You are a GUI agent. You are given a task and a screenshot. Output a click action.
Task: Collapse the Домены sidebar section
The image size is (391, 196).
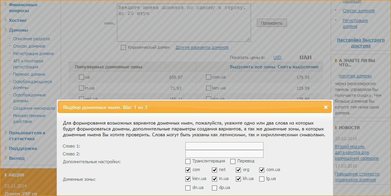pos(18,30)
